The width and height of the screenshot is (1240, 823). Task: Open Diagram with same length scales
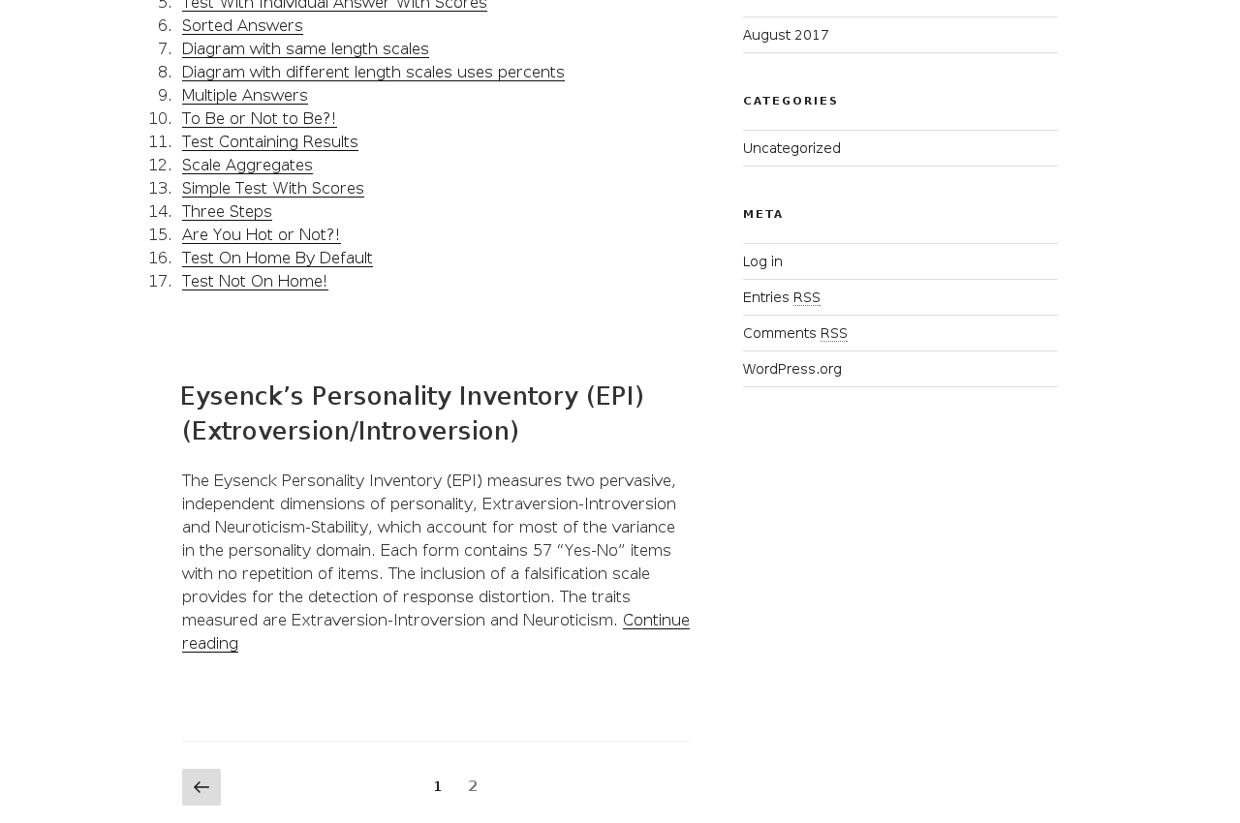[x=305, y=48]
